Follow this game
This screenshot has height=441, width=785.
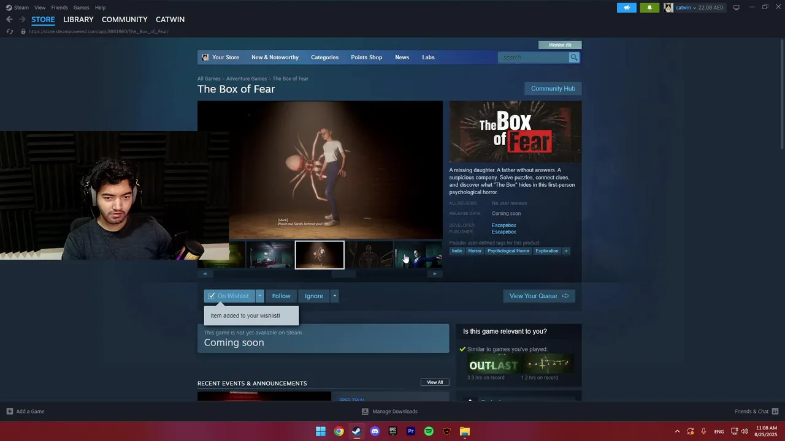[281, 296]
